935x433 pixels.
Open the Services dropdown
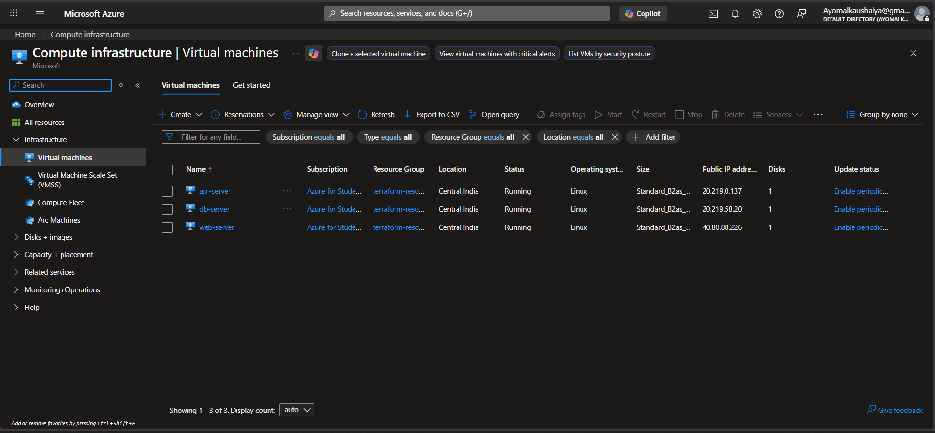[x=778, y=115]
